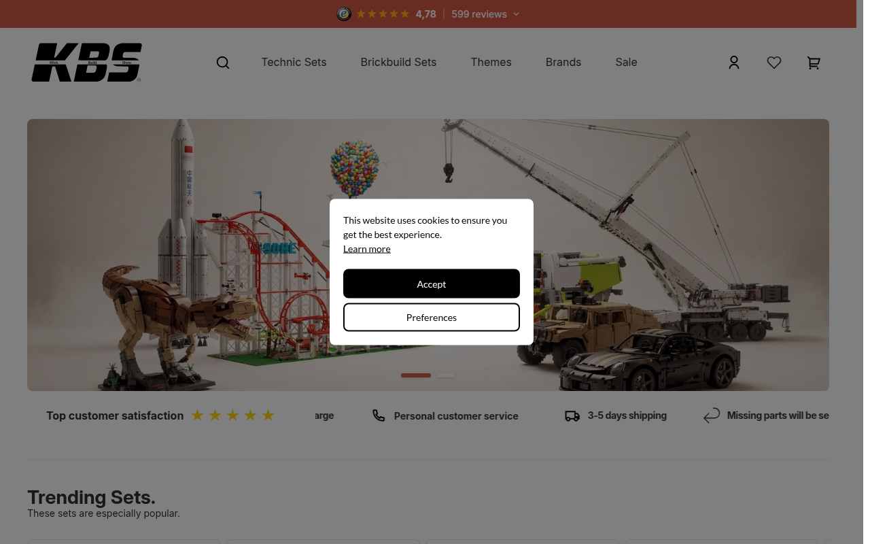
Task: Select the second carousel slide indicator
Action: click(446, 375)
